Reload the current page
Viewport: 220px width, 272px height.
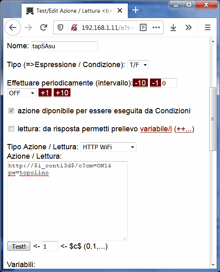point(43,27)
